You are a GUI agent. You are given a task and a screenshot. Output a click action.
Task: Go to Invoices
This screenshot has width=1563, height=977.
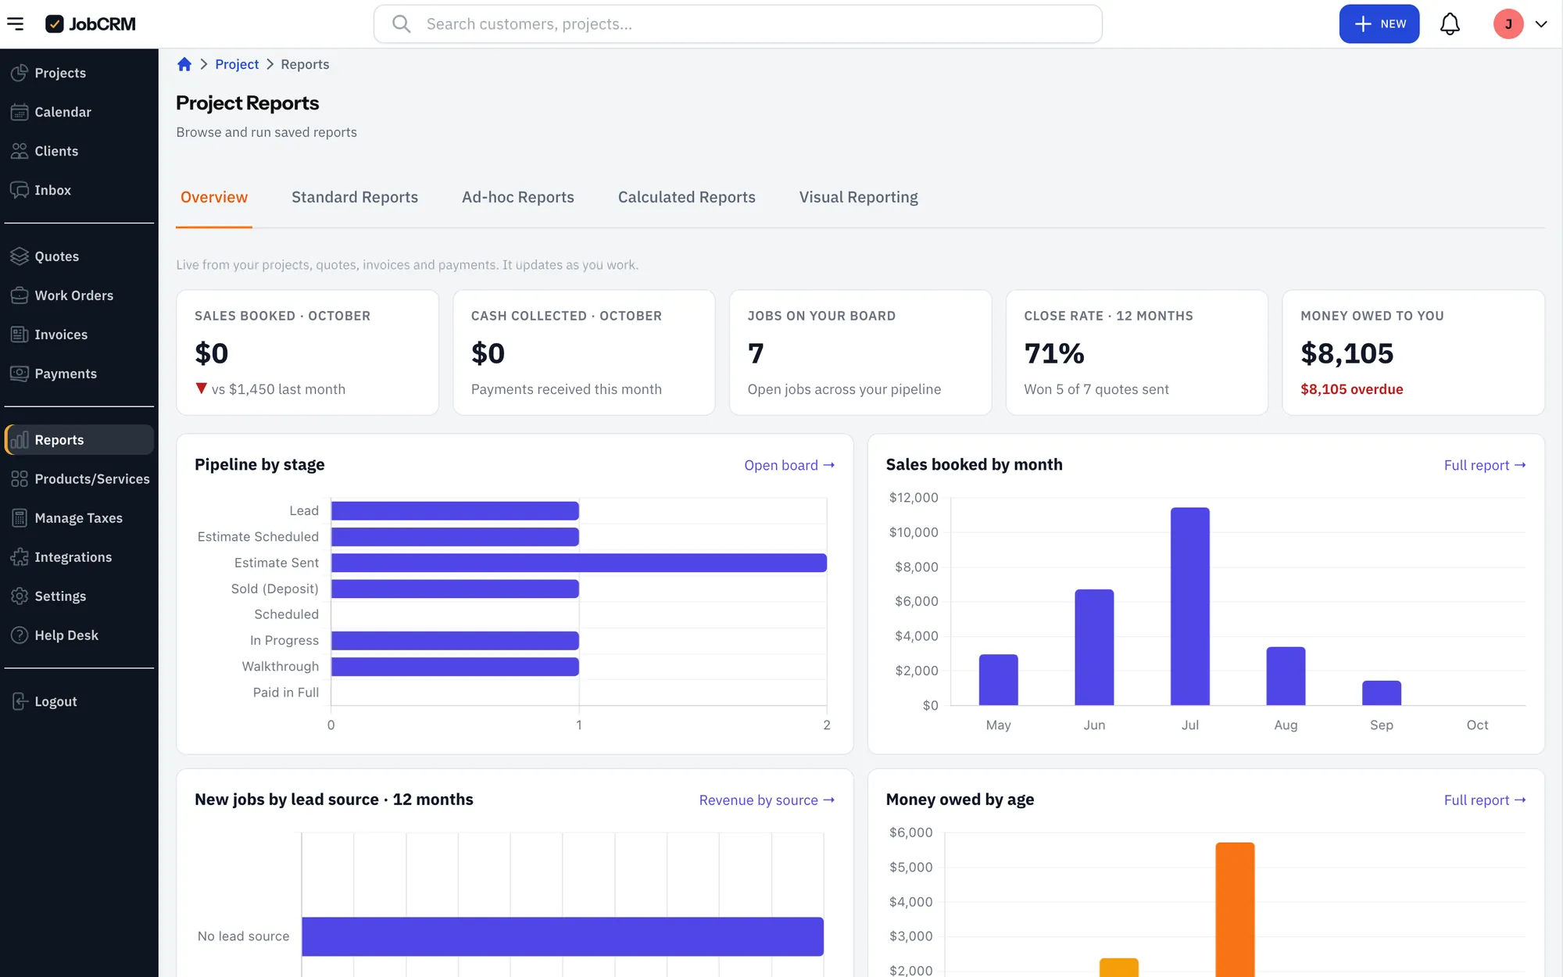coord(79,335)
